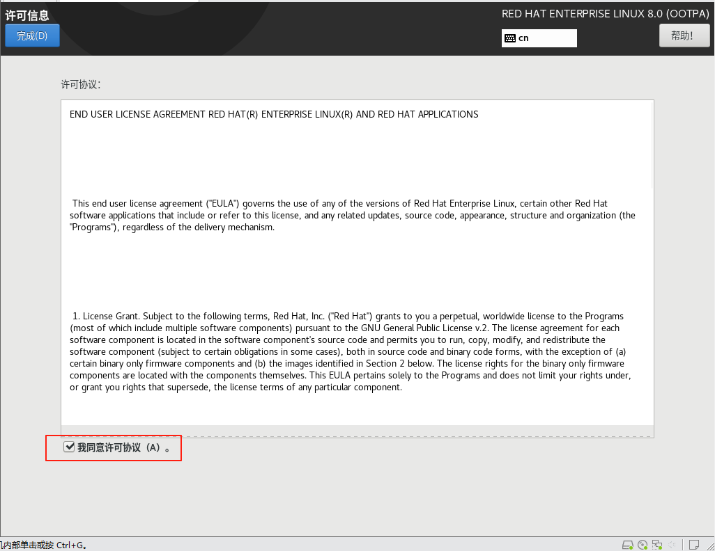
Task: Click the 完成(D) done button
Action: [32, 35]
